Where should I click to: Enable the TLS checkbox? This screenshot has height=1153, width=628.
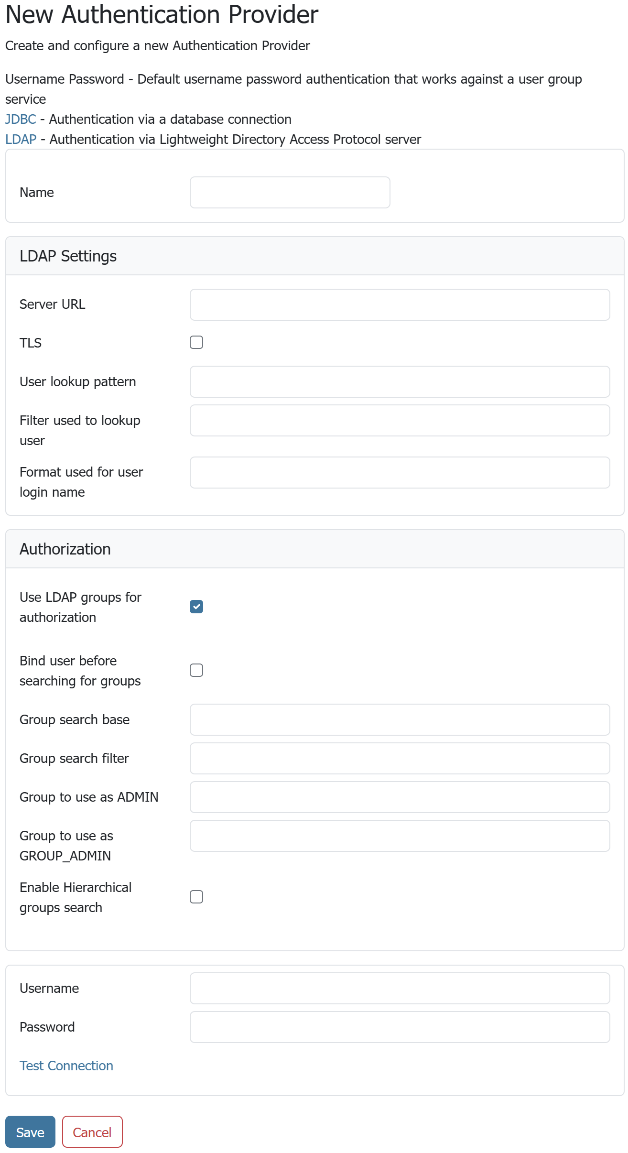[196, 342]
